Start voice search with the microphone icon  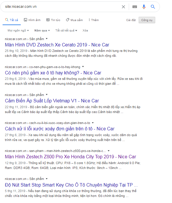point(144,7)
